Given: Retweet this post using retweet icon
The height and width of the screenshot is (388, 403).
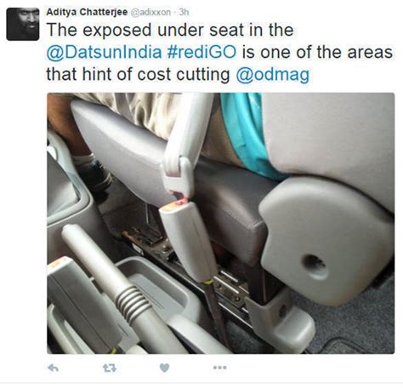Looking at the screenshot, I should 110,368.
